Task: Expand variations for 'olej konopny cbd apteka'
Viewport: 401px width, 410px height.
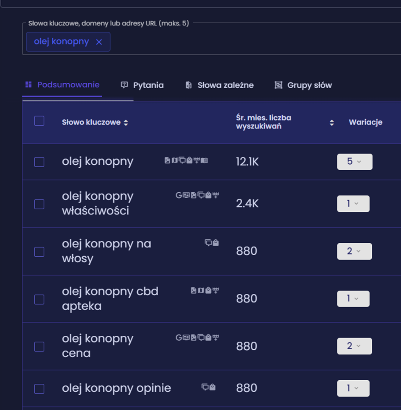Action: pyautogui.click(x=353, y=298)
